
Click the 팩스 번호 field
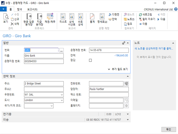coord(109,95)
